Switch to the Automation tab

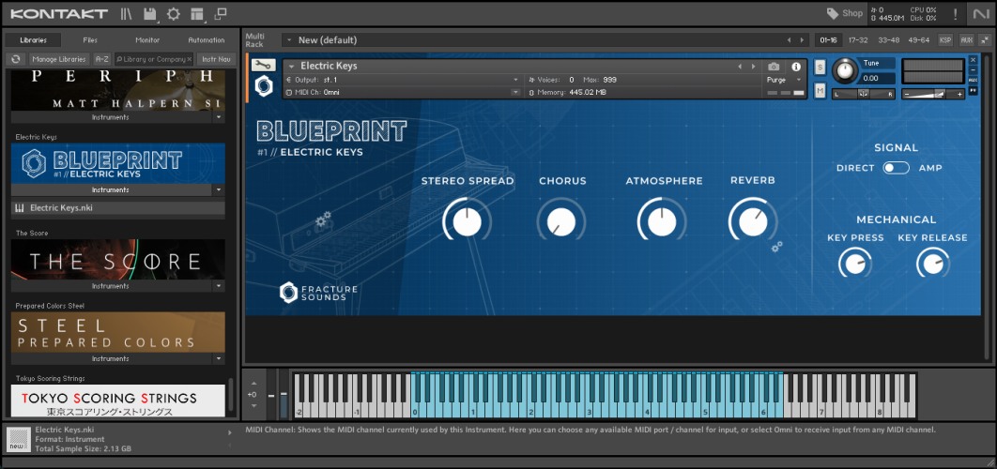(x=206, y=40)
